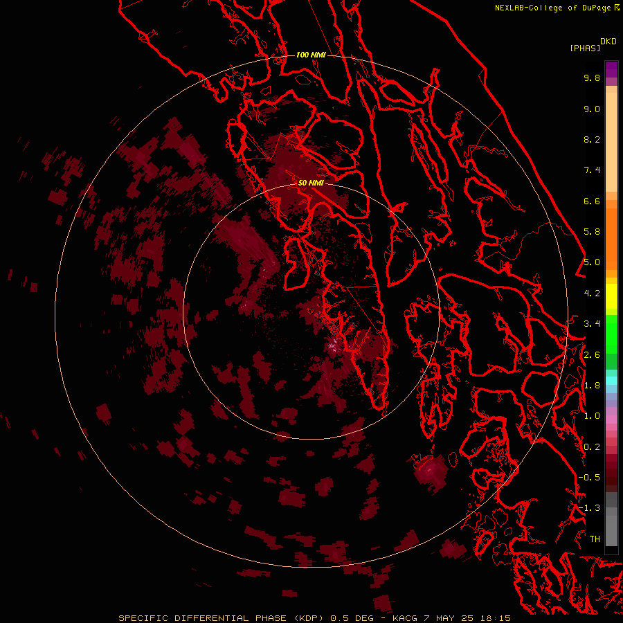Select the yellow segment of color scale
Viewport: 623px width, 623px height.
click(611, 296)
